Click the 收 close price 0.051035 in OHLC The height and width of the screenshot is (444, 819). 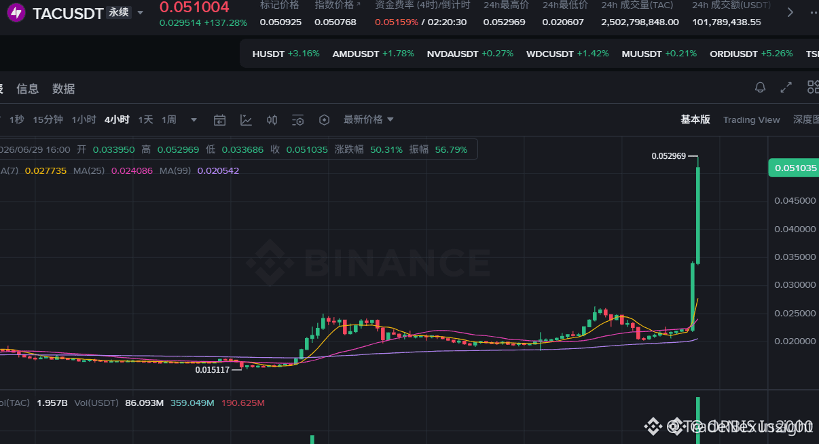[x=307, y=149]
